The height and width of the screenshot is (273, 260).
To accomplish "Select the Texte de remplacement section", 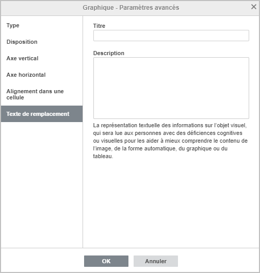I will point(42,114).
